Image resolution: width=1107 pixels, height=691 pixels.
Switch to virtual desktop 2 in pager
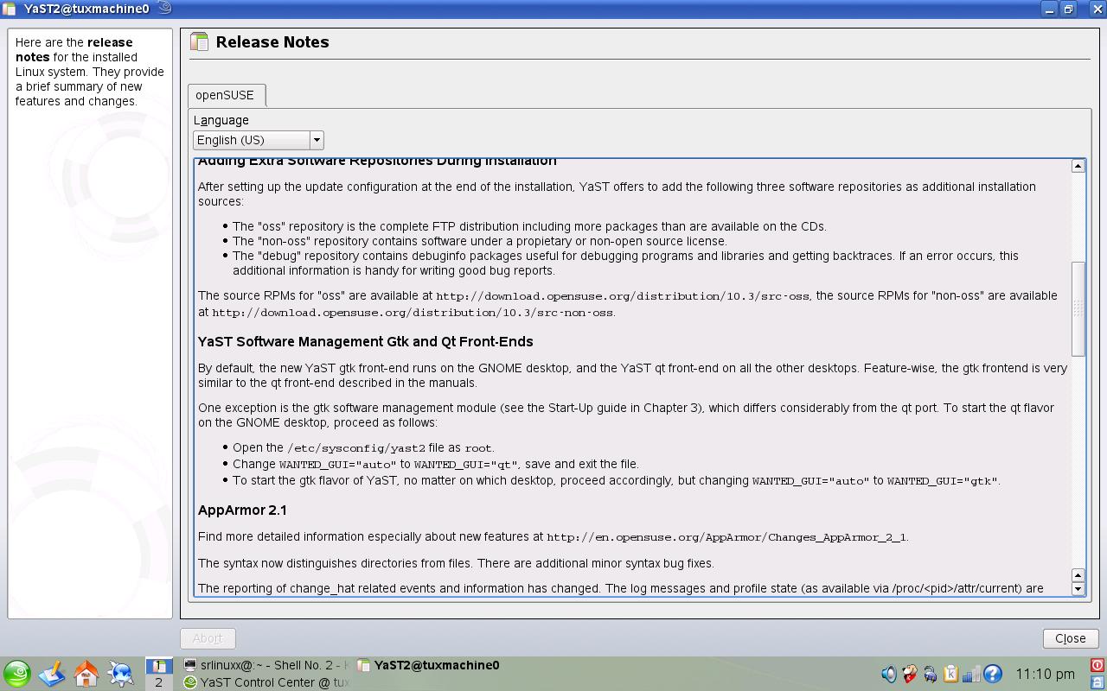pyautogui.click(x=158, y=681)
